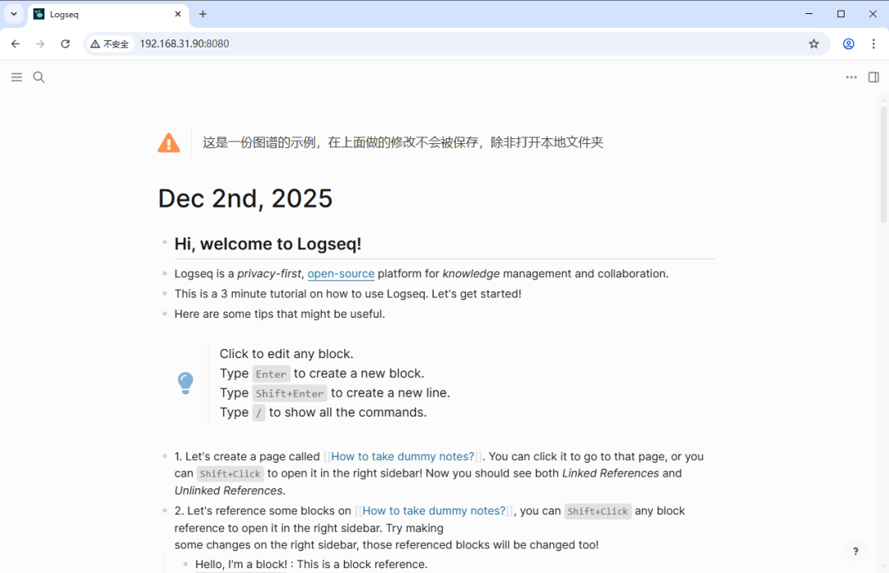Toggle the left sidebar with the hamburger icon
Screen dimensions: 889x573
point(16,77)
